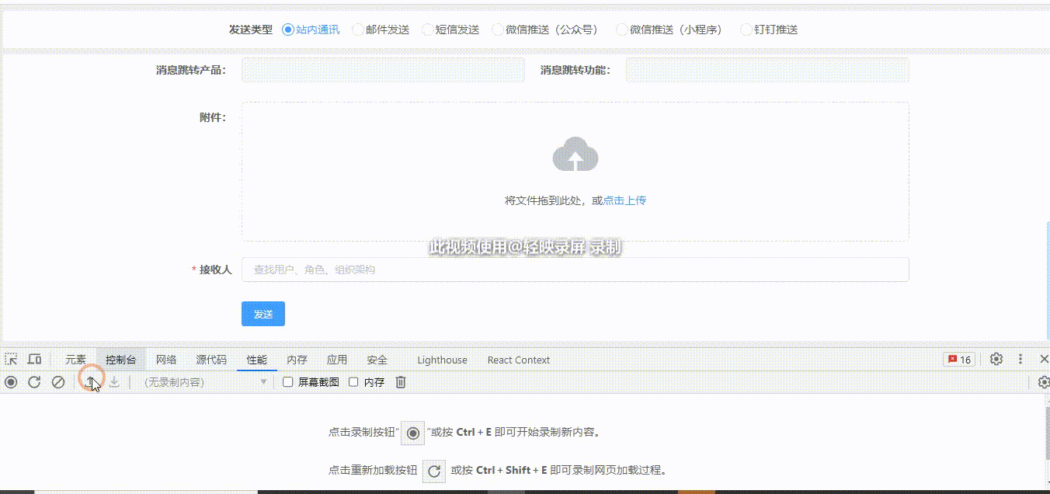Screen dimensions: 1050x494
Task: Open the capture settings gear on the right
Action: pyautogui.click(x=1045, y=381)
